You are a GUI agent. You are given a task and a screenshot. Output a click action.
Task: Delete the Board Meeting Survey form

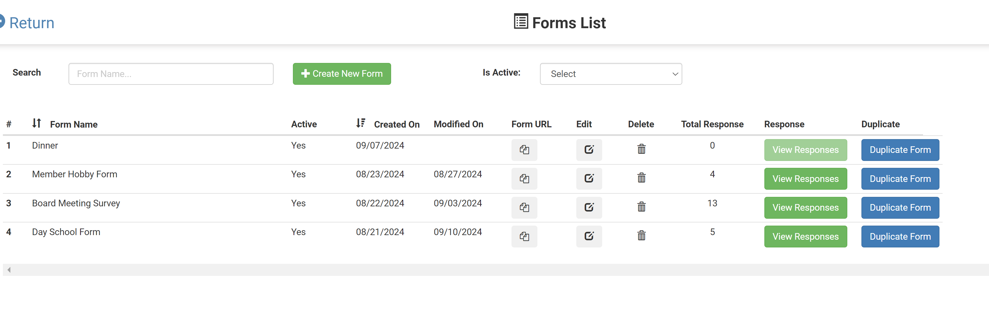point(641,207)
